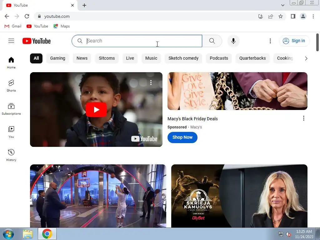Open the Chrome profile avatar

pyautogui.click(x=303, y=16)
